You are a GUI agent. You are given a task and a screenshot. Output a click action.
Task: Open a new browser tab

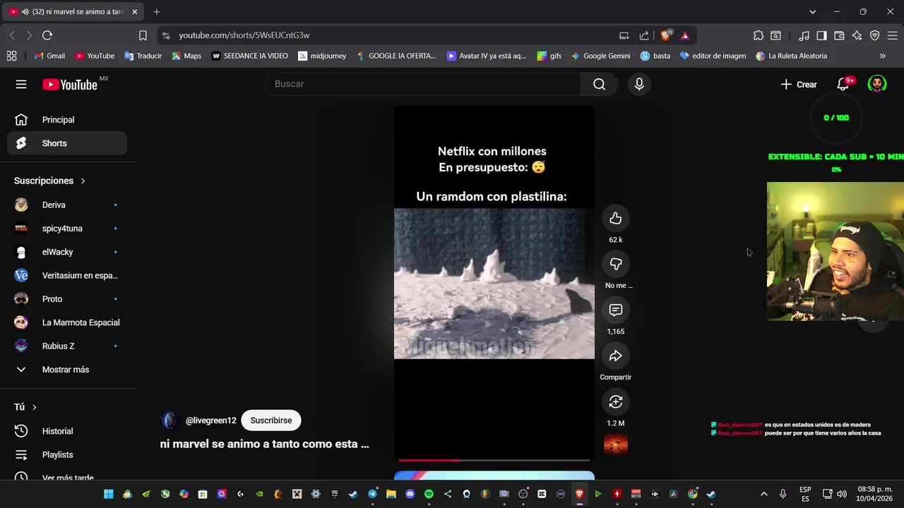pyautogui.click(x=157, y=12)
